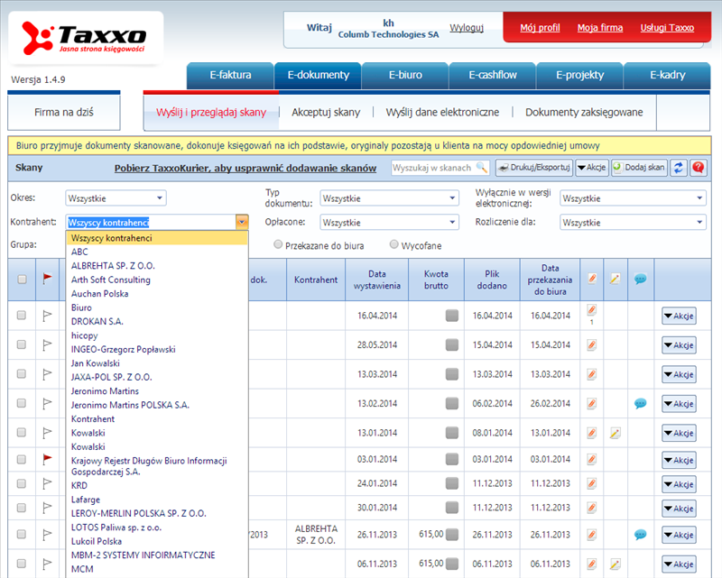Open attachment icon in the 30.01.2014 row
This screenshot has height=578, width=722.
(x=592, y=508)
